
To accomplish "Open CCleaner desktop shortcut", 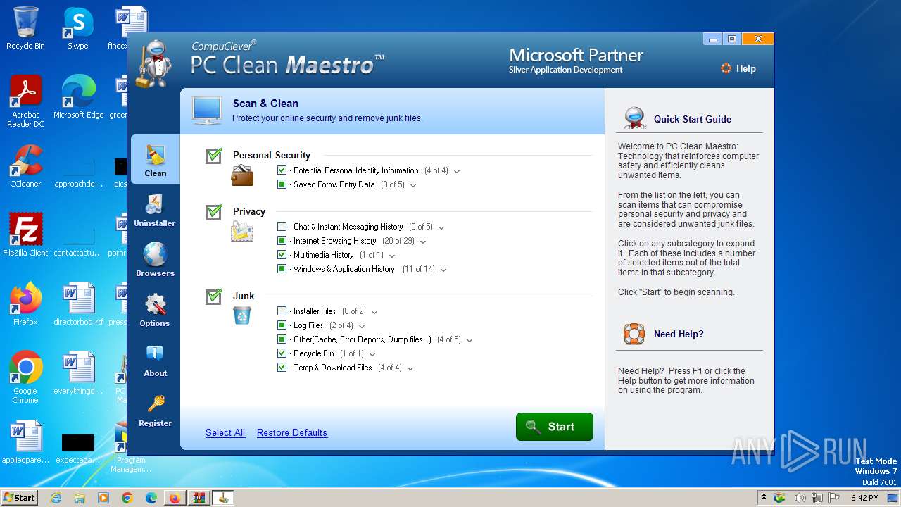I will 25,165.
